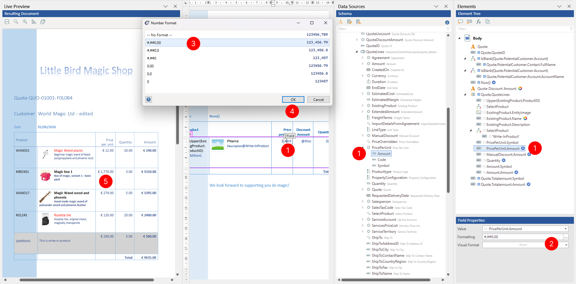Collapse the Quote.QuoteLines element node
576x284 pixels.
465,94
